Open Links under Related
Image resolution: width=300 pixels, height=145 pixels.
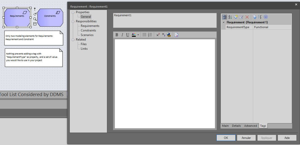click(x=84, y=49)
